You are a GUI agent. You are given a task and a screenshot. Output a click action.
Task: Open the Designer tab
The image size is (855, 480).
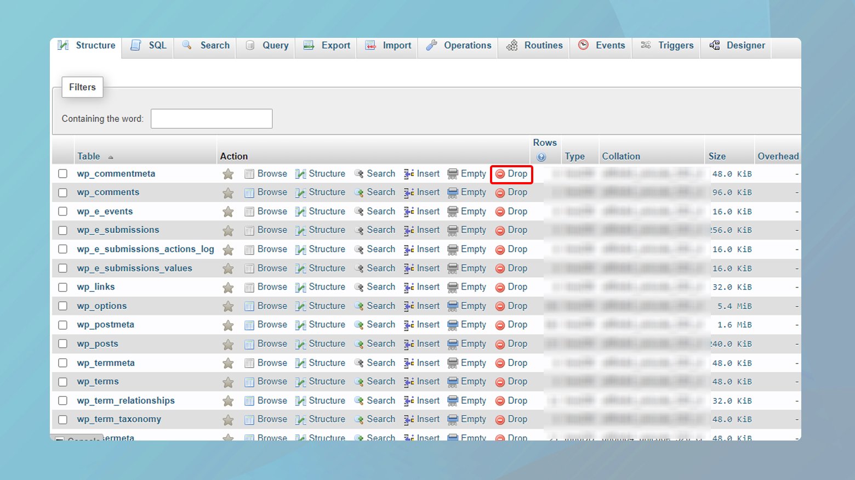tap(737, 46)
